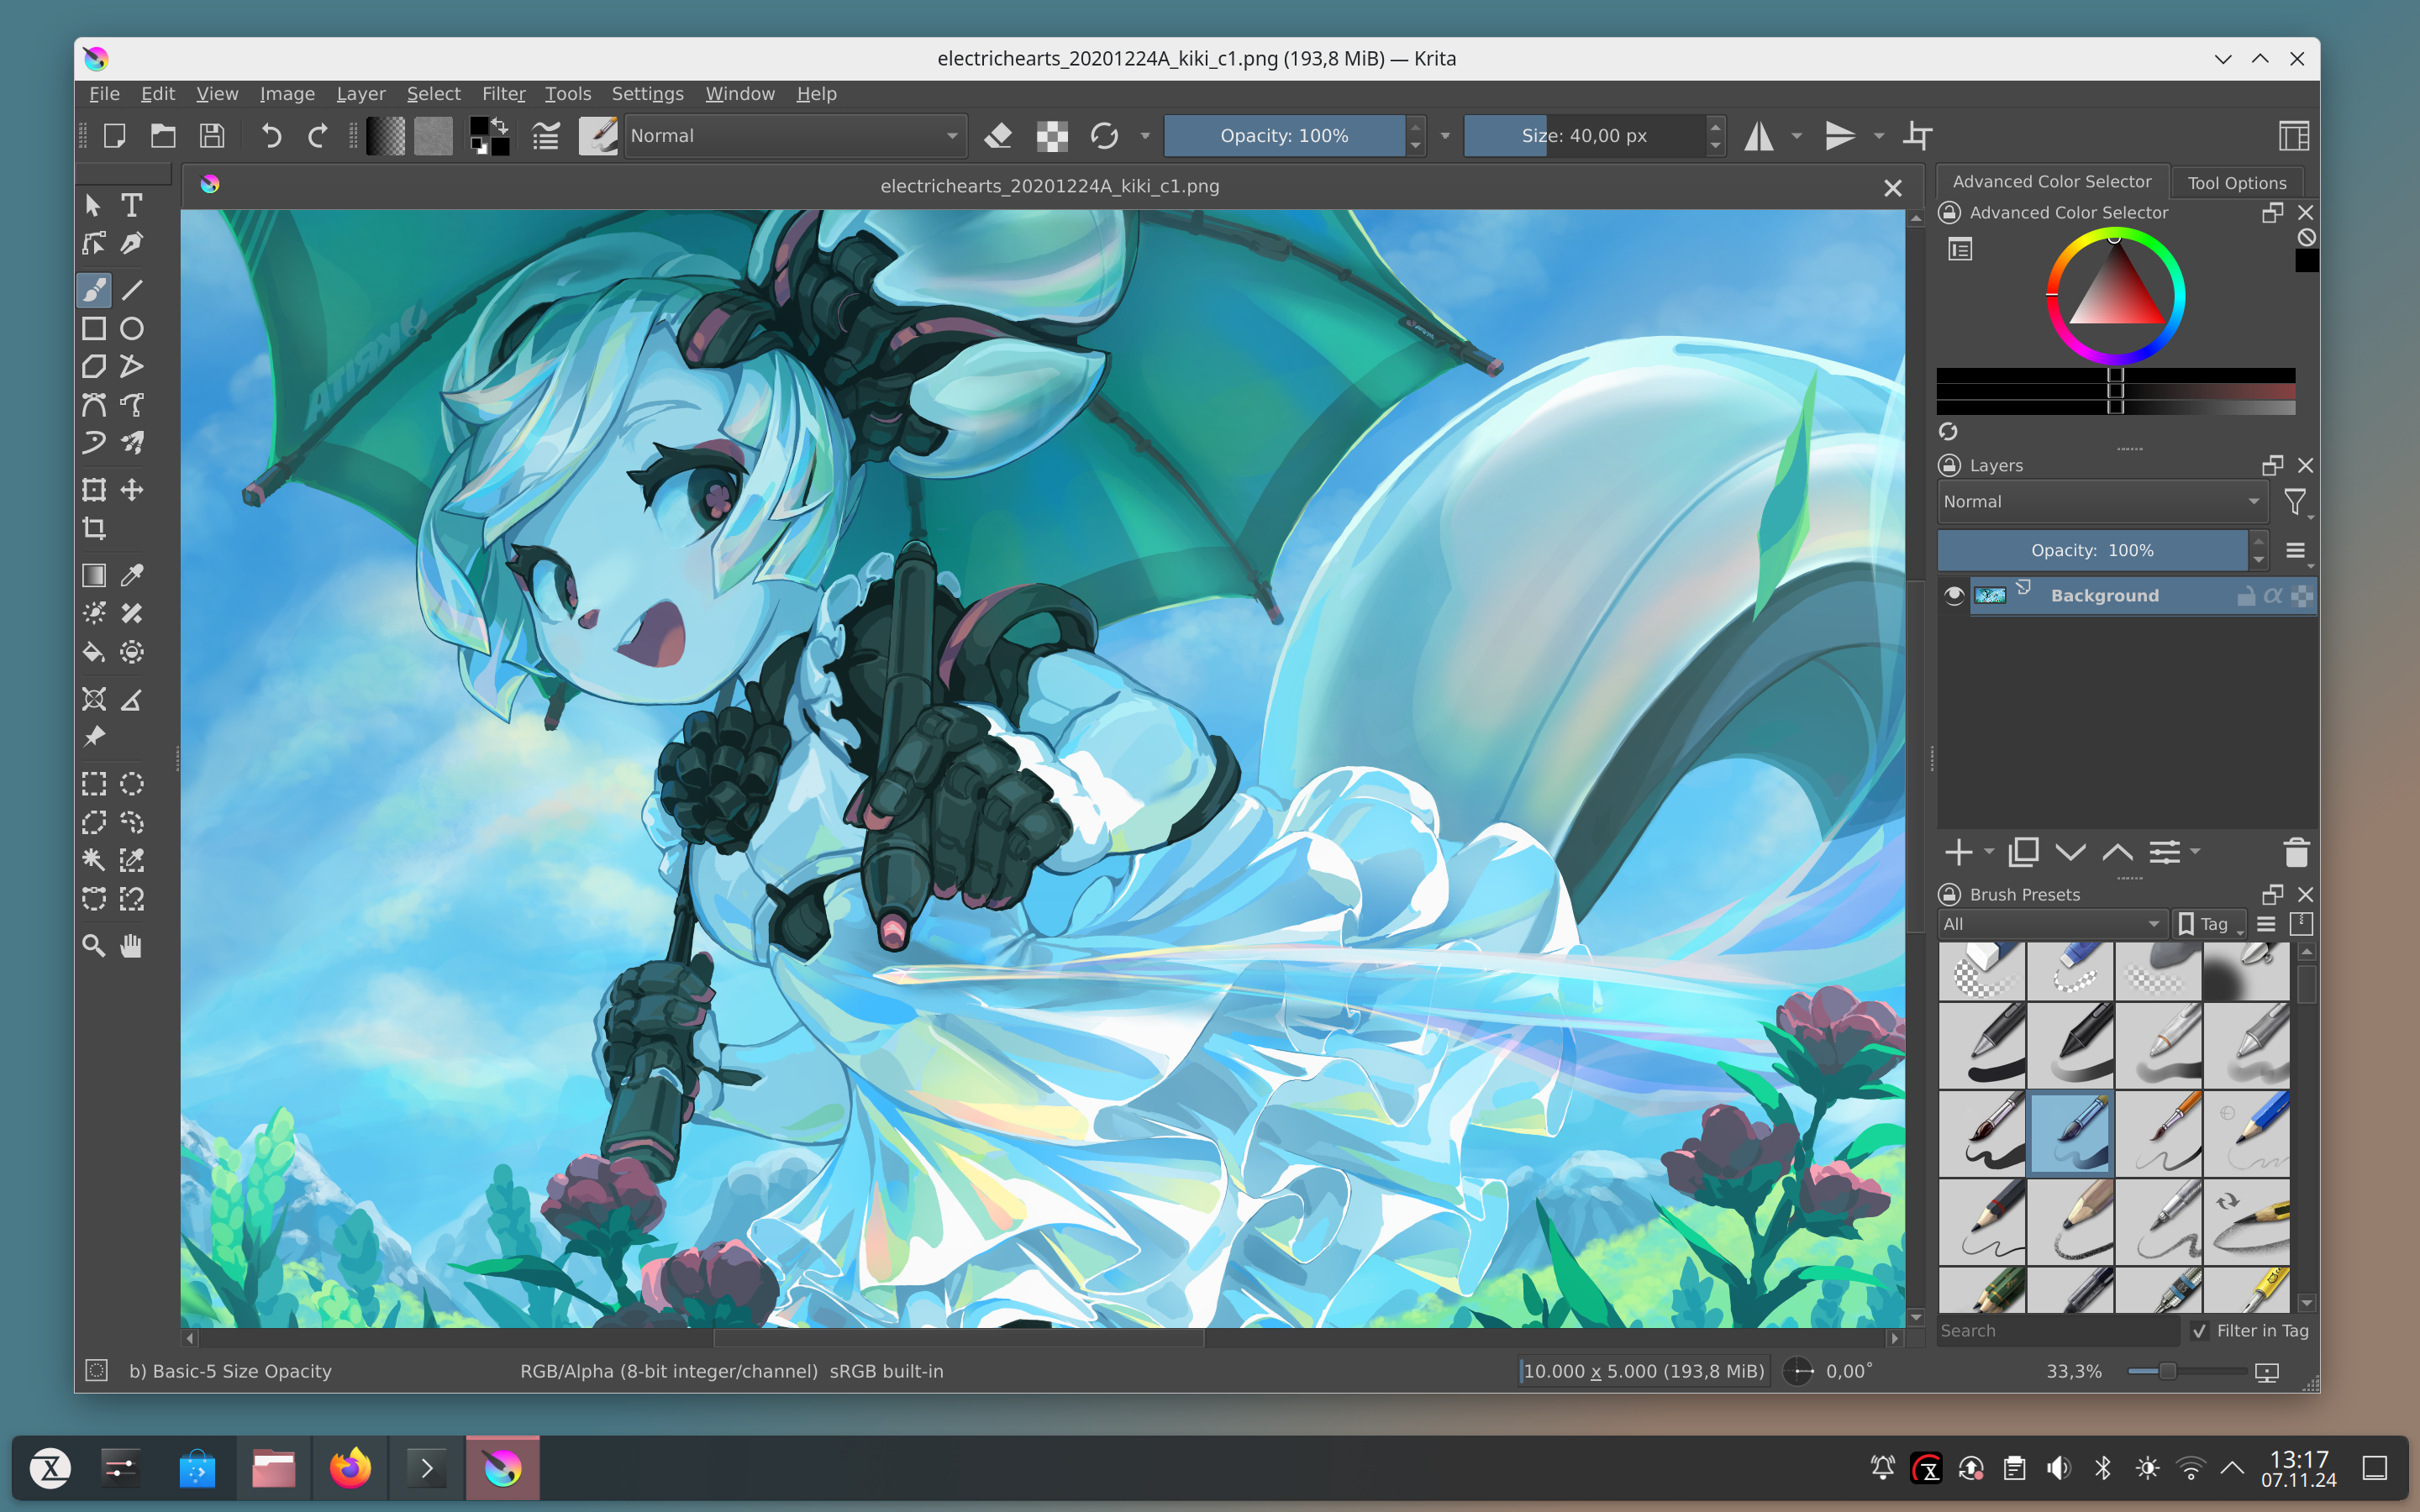2420x1512 pixels.
Task: Toggle preserve alpha checkerboard button
Action: pyautogui.click(x=1052, y=136)
